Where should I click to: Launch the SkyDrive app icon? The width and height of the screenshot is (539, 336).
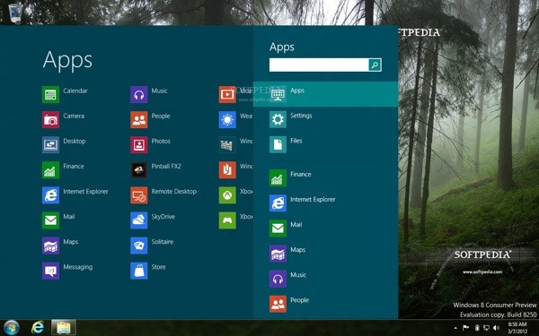tap(139, 220)
